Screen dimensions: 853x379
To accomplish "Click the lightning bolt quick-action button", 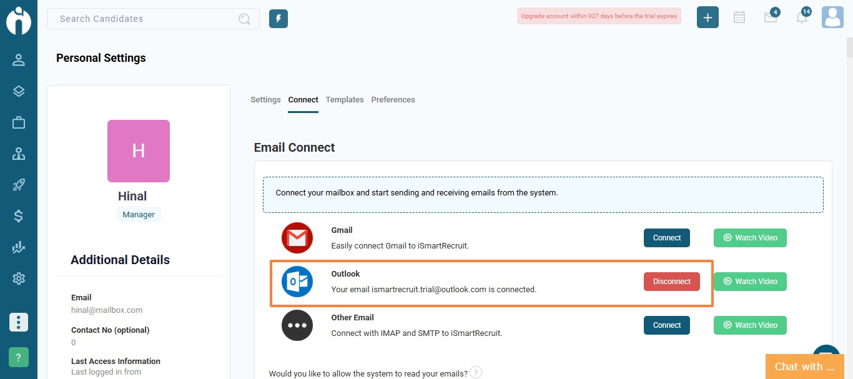I will point(279,19).
